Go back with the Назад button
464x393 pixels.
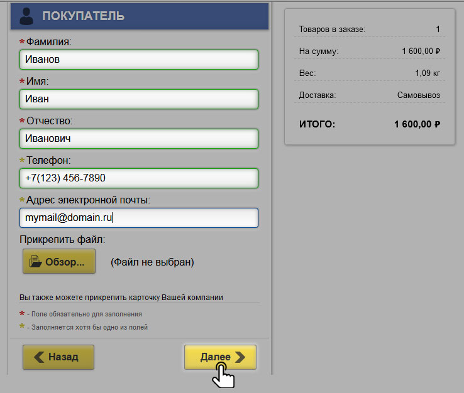pos(58,357)
